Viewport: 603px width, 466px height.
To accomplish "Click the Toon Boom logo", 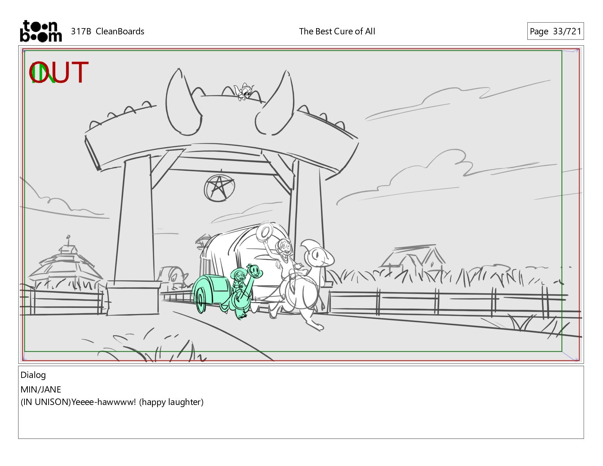I will pyautogui.click(x=41, y=31).
